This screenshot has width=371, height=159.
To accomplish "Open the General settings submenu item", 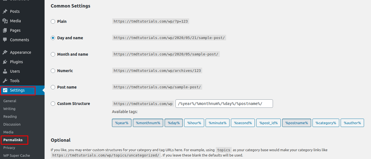I will (x=10, y=101).
